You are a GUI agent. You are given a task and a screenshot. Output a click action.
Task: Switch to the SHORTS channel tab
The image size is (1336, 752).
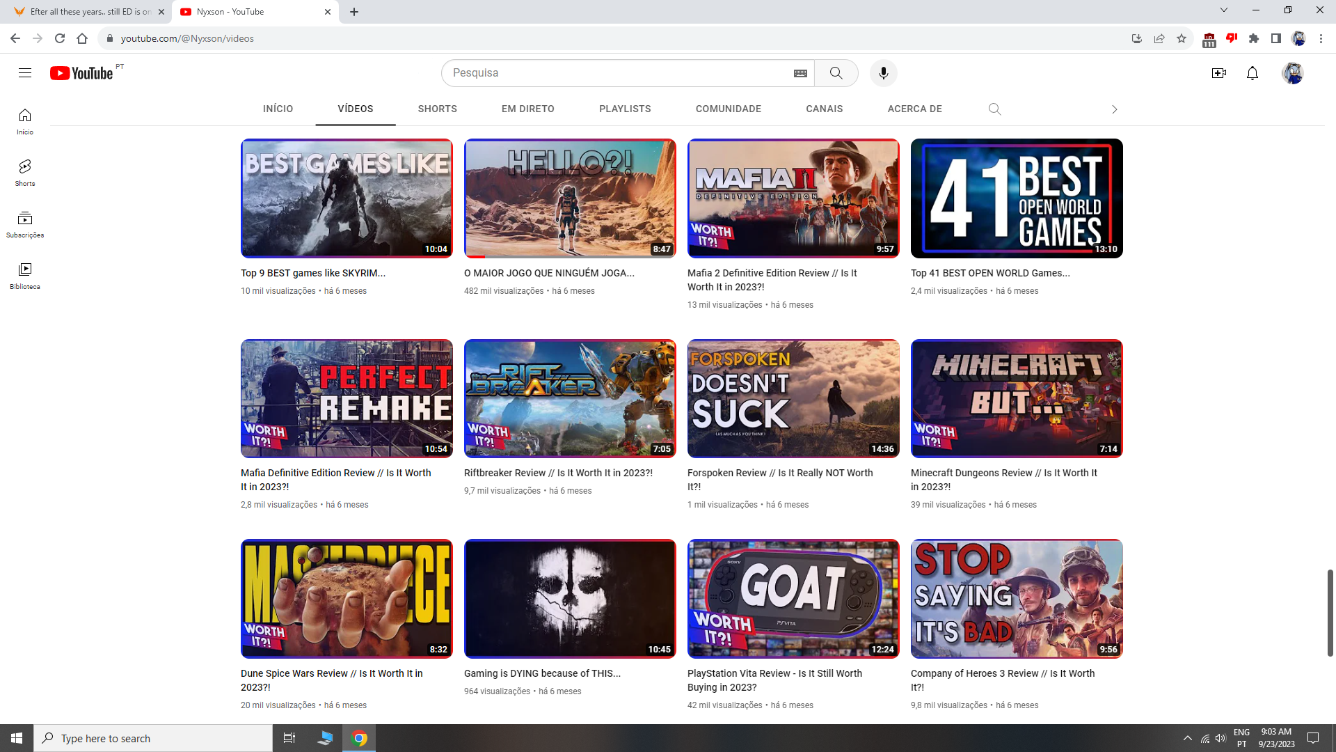pyautogui.click(x=438, y=109)
